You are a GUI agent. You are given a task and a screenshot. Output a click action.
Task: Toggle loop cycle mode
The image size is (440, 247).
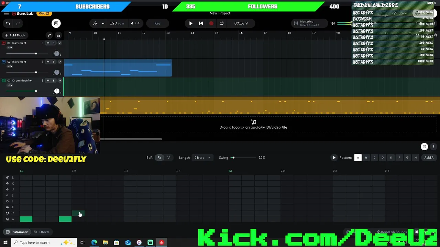[222, 23]
